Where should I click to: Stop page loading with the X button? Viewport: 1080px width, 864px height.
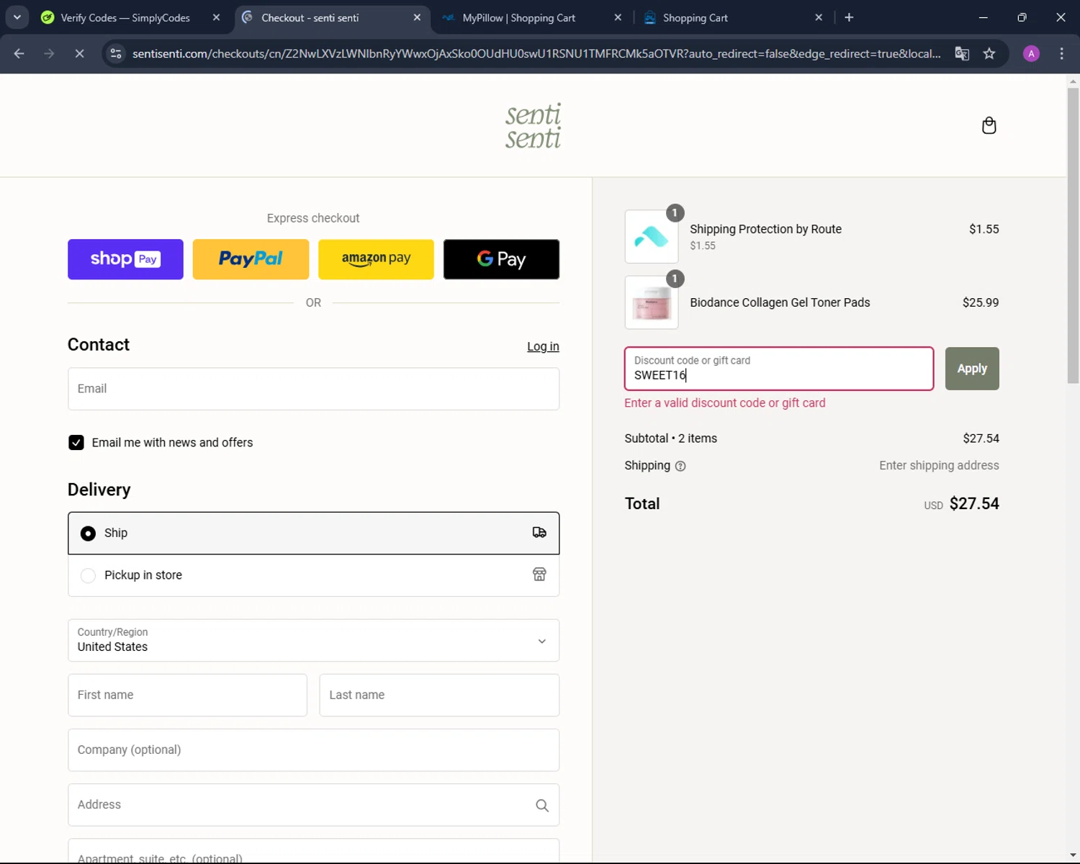coord(79,53)
